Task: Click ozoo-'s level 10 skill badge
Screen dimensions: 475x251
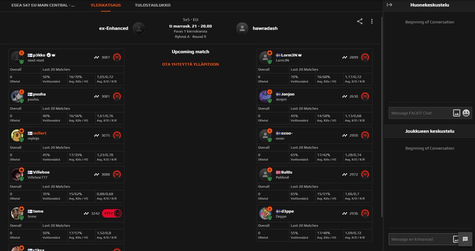Action: point(365,135)
